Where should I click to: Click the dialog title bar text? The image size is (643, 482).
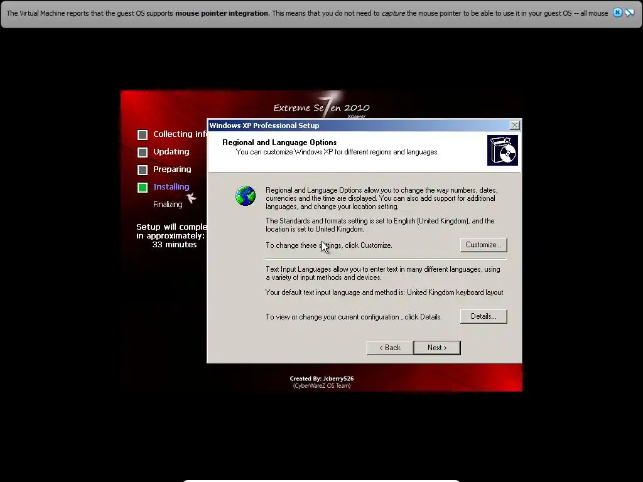pyautogui.click(x=264, y=126)
